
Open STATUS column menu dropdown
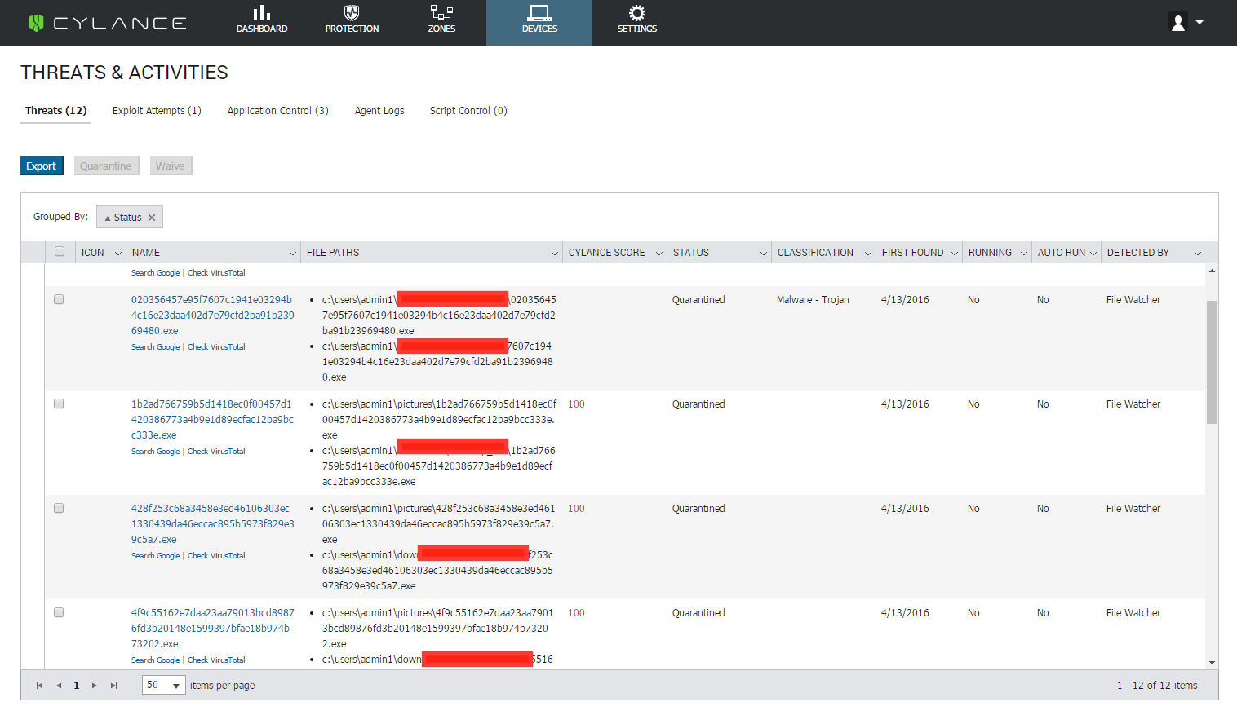coord(764,254)
